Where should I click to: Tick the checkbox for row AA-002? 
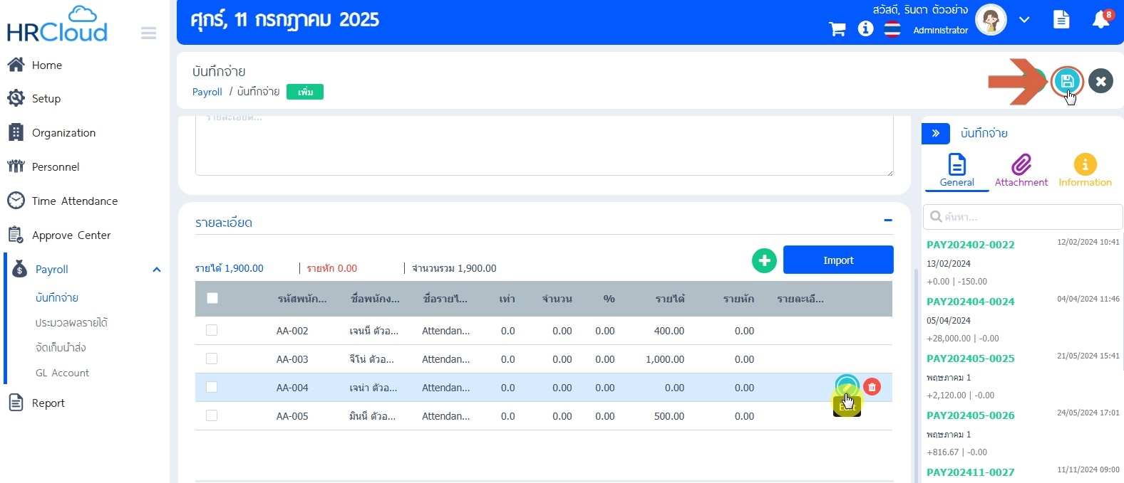tap(212, 330)
